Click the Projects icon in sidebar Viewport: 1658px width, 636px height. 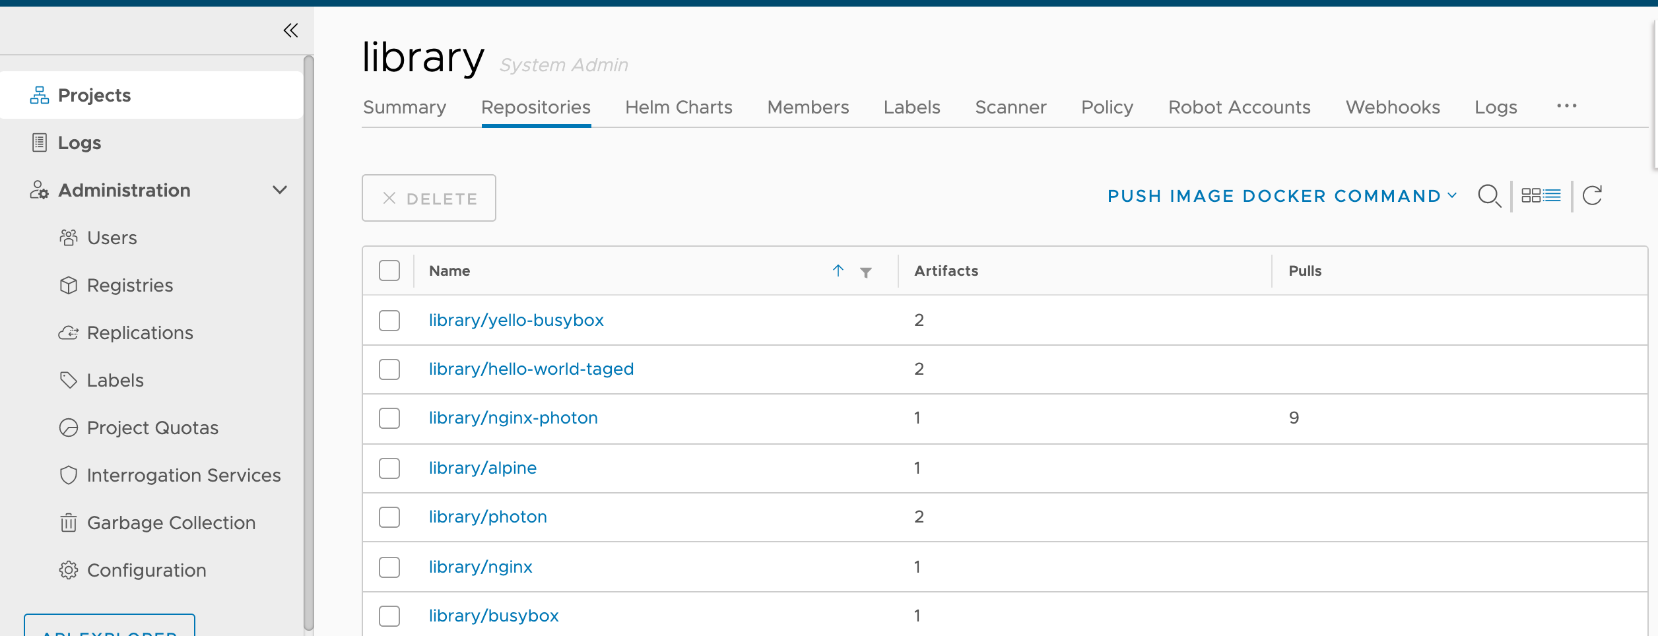click(40, 95)
